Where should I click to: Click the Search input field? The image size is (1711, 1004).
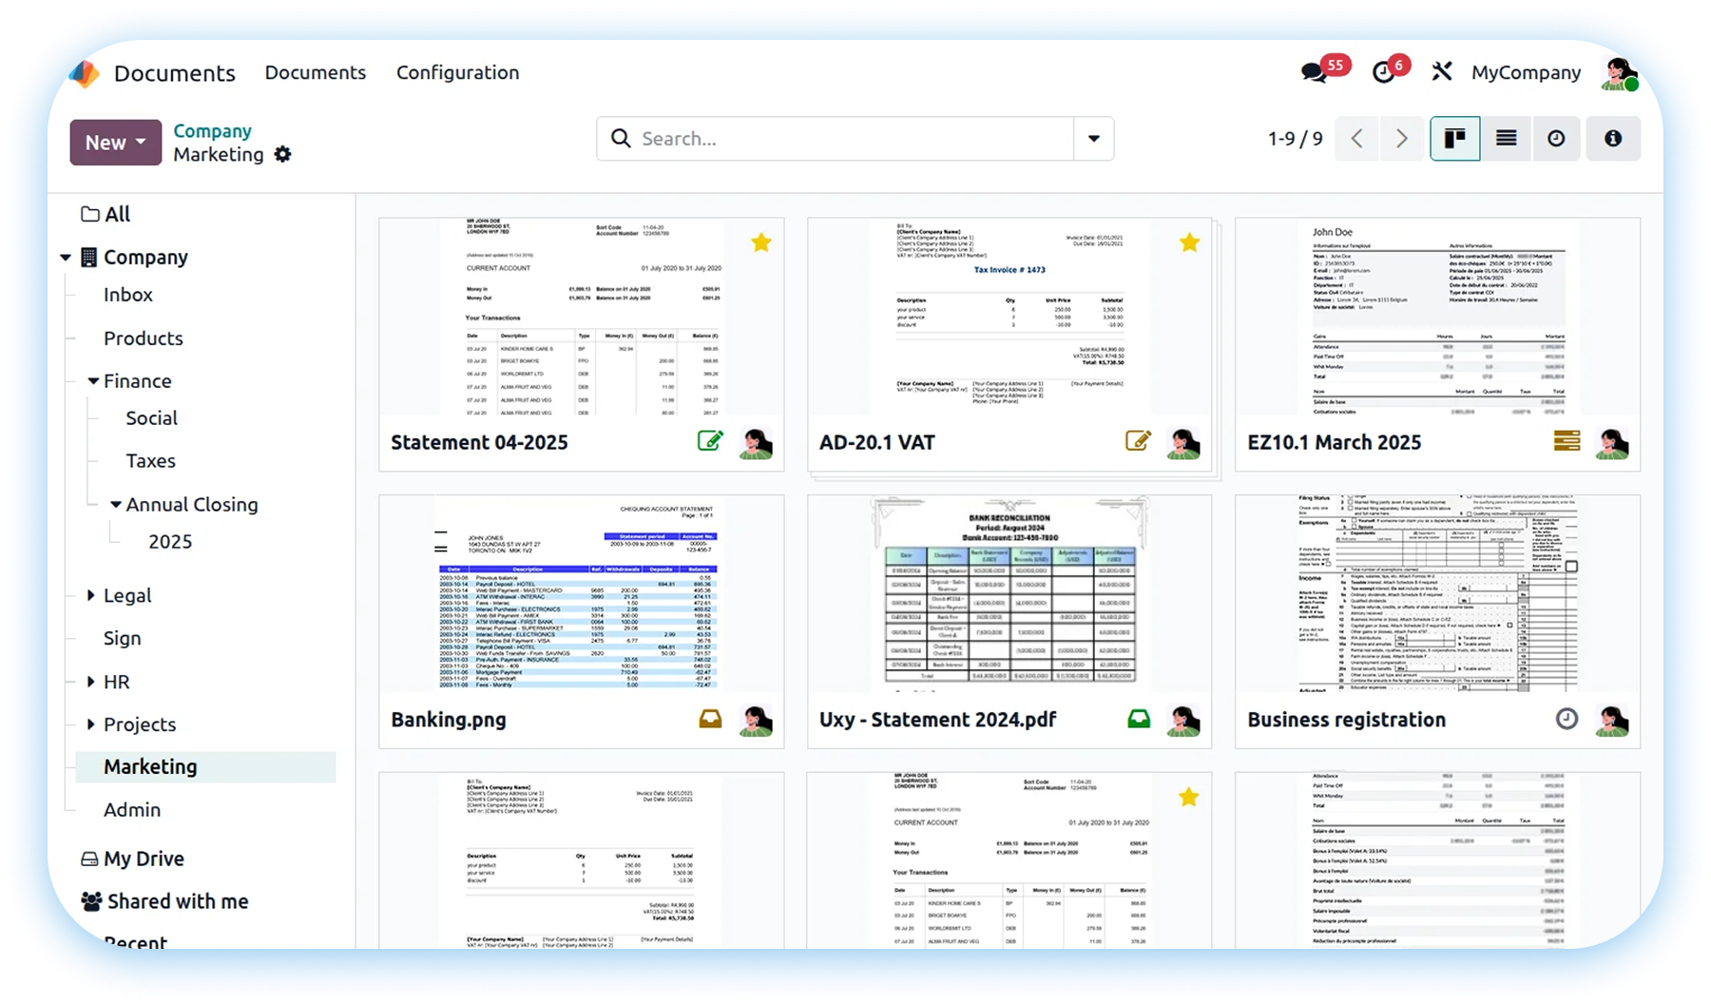coord(846,139)
